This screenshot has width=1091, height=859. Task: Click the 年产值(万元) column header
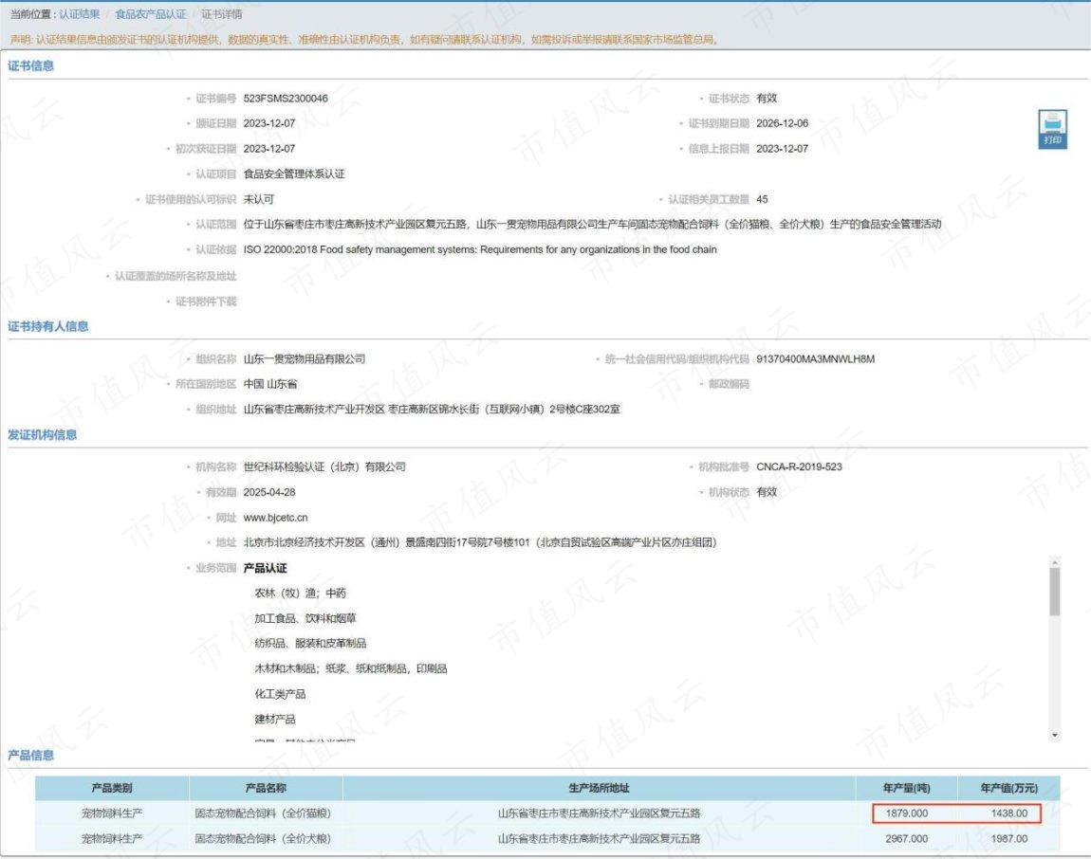click(x=1008, y=788)
